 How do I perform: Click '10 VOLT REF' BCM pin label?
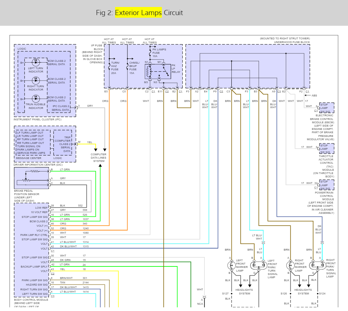pos(39,212)
